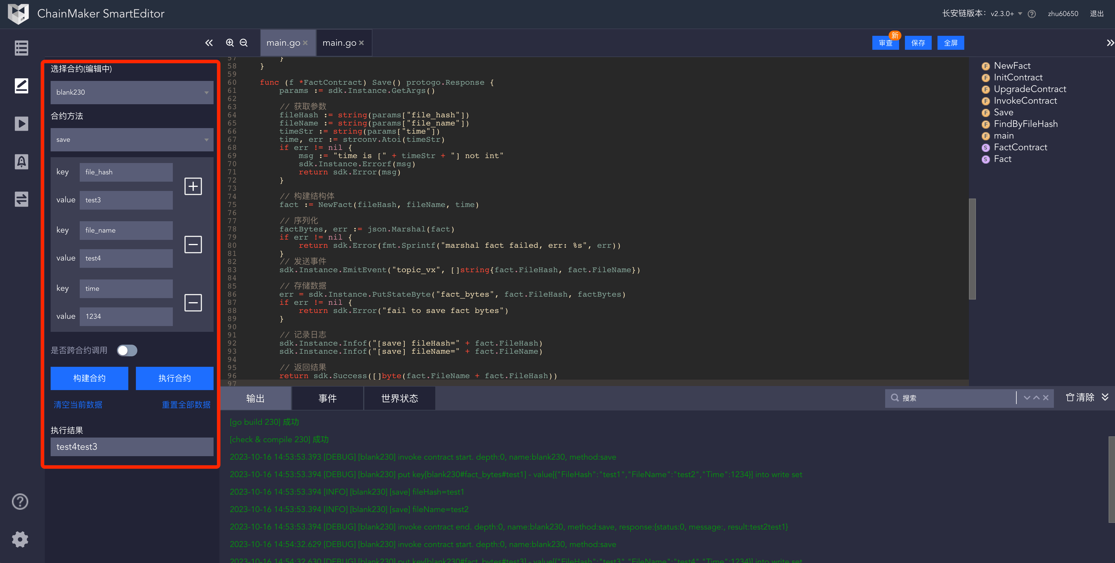Click the 执行合约 button
The height and width of the screenshot is (563, 1115).
(x=174, y=378)
